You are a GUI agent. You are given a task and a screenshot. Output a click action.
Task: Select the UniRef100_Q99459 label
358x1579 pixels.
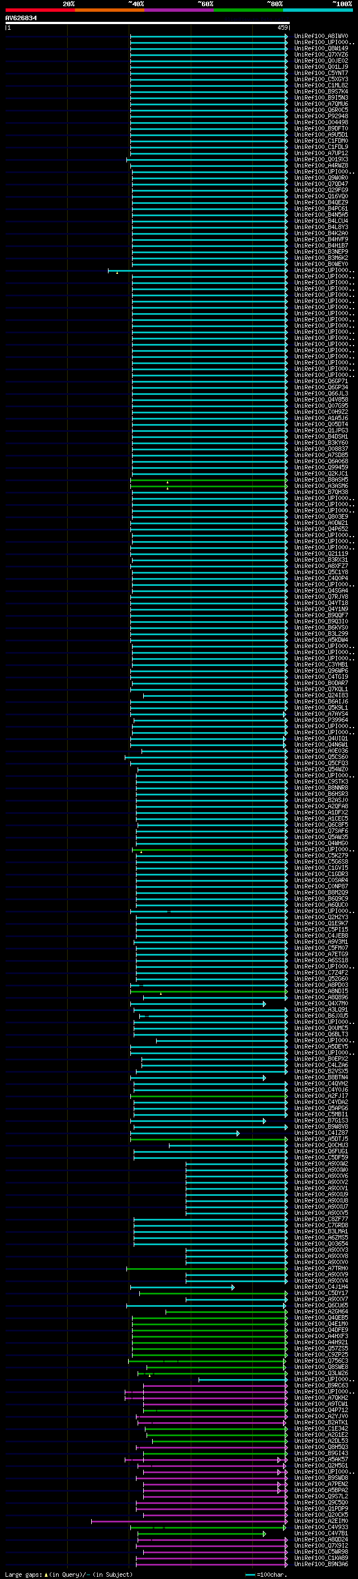[x=321, y=467]
